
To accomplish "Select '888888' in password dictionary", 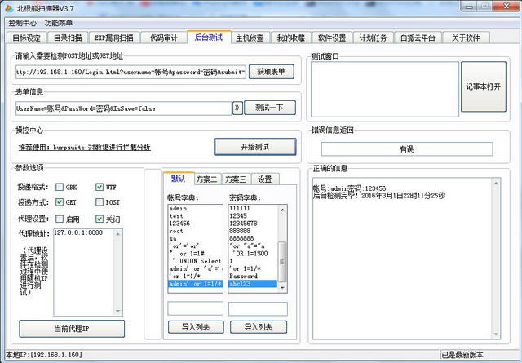I will click(x=253, y=231).
